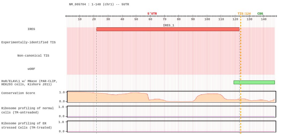Select the green HuR/ELAVL1 binding site bar
The height and width of the screenshot is (135, 281).
[x=254, y=82]
